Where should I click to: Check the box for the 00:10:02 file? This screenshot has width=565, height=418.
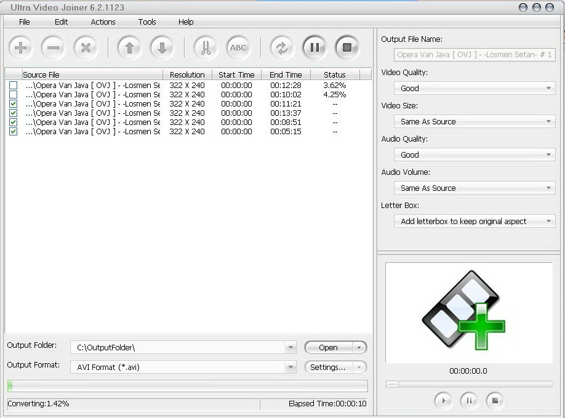pos(14,95)
